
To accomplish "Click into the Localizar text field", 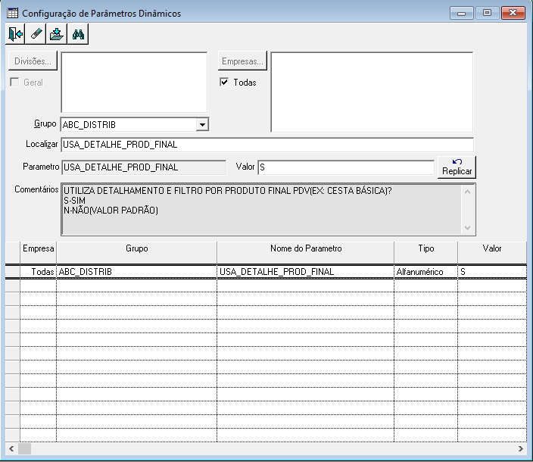I will pos(267,145).
